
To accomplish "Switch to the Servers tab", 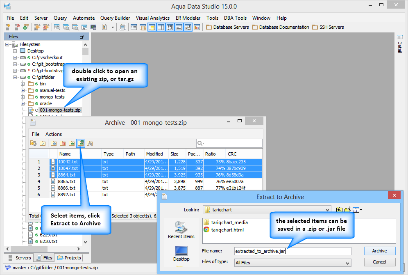I will 19,258.
